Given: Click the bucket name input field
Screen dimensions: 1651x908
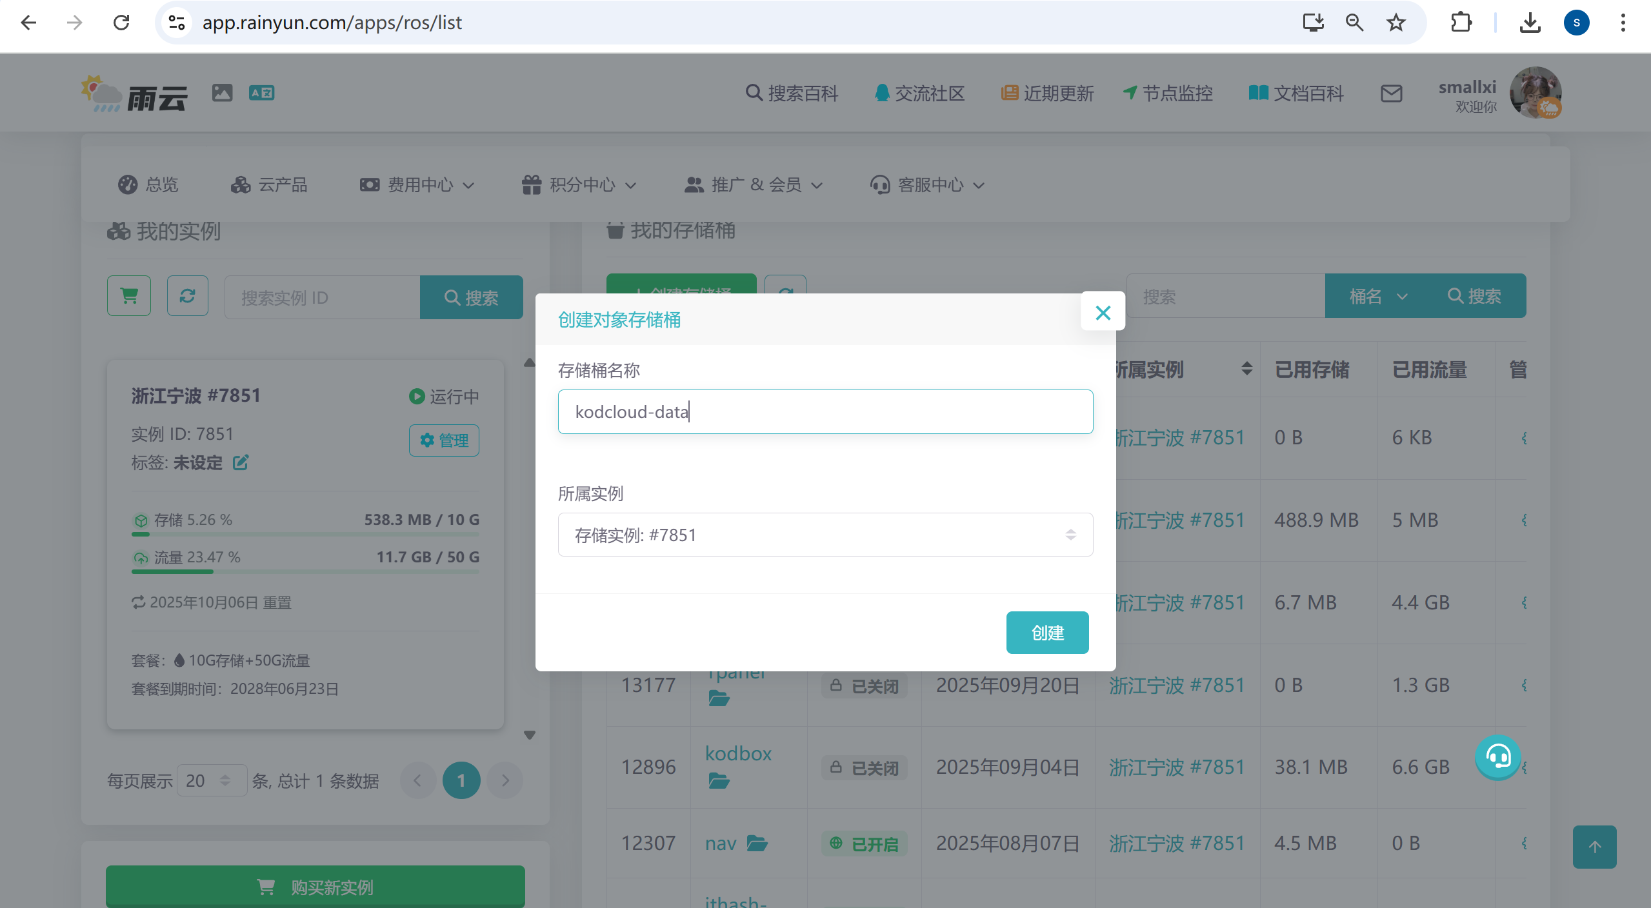Looking at the screenshot, I should point(825,411).
